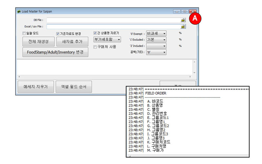Maximize the Load Master window
262x164 pixels.
185,11
